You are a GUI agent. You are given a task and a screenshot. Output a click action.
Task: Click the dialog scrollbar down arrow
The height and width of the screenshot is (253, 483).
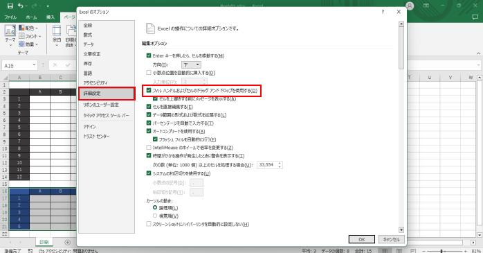point(401,230)
